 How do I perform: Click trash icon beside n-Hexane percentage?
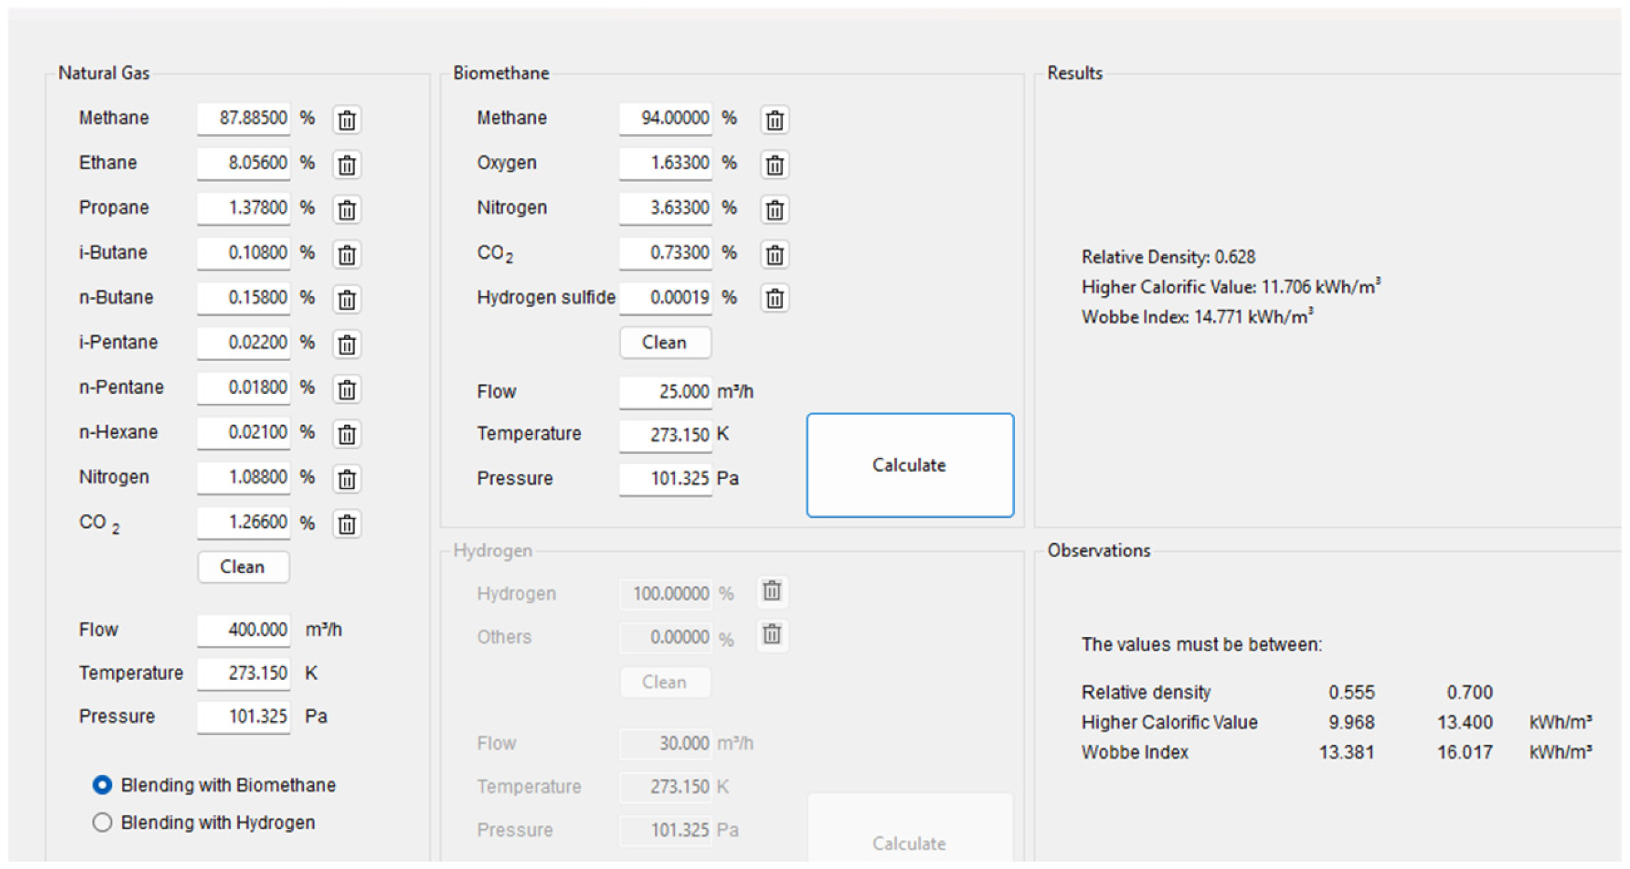(x=347, y=434)
